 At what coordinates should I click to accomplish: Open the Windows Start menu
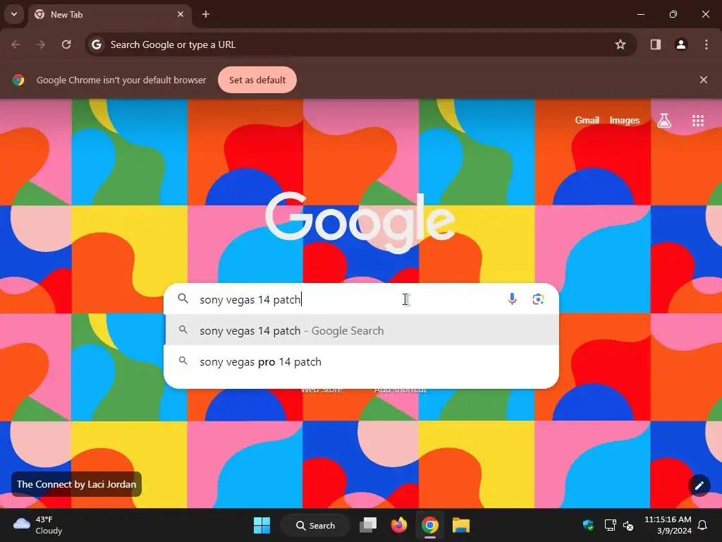(x=262, y=525)
